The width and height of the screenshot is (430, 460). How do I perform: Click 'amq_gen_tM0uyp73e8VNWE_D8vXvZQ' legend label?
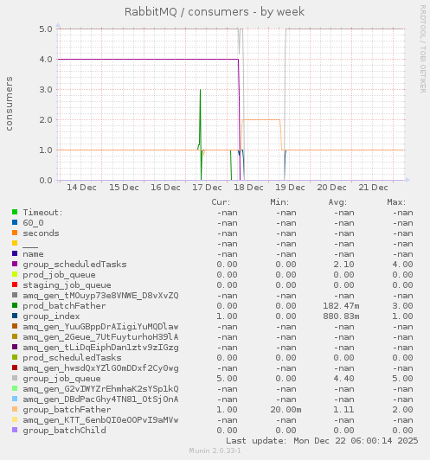pos(100,296)
